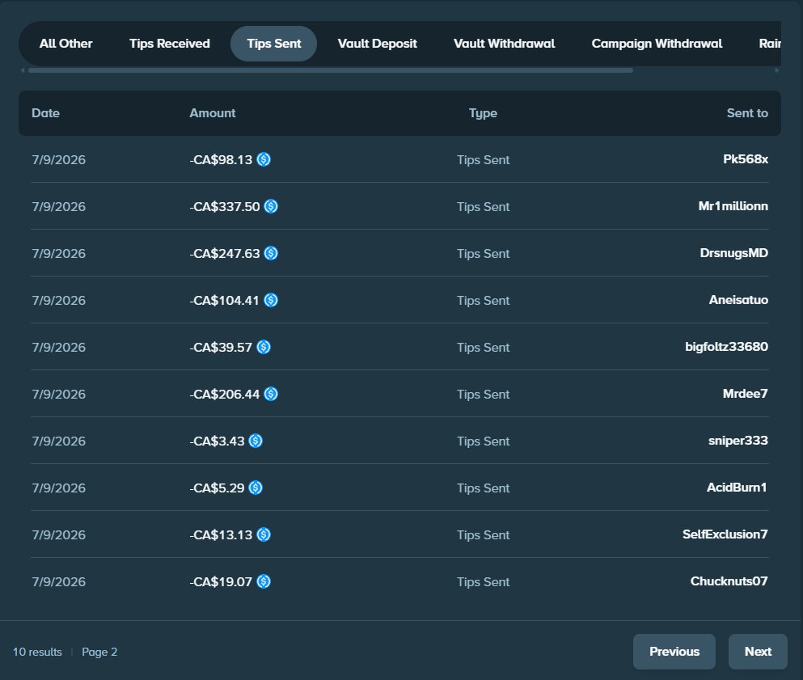Click the amount -CA$337.50
Viewport: 803px width, 680px height.
point(225,206)
